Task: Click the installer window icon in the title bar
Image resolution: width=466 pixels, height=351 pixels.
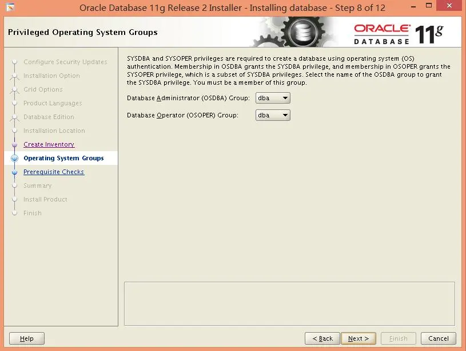Action: tap(10, 7)
